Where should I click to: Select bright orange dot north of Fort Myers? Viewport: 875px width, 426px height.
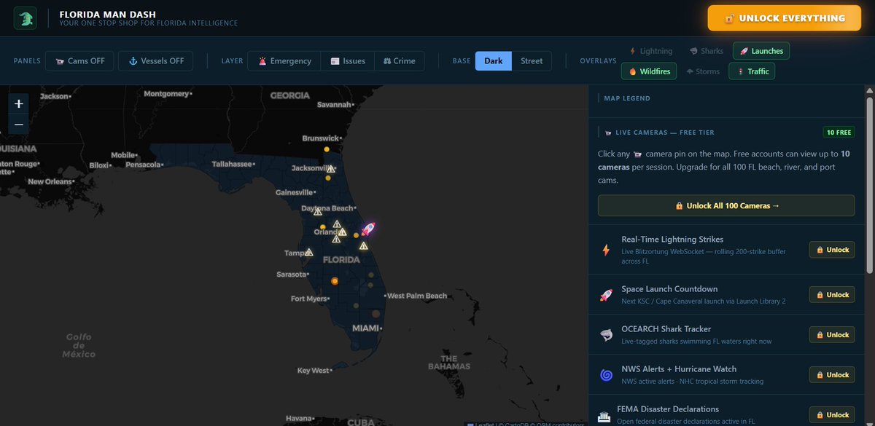tap(335, 280)
